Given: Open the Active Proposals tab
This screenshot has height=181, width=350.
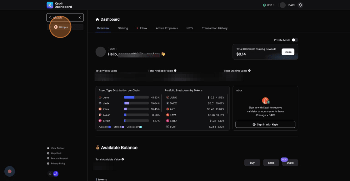Looking at the screenshot, I should 167,28.
